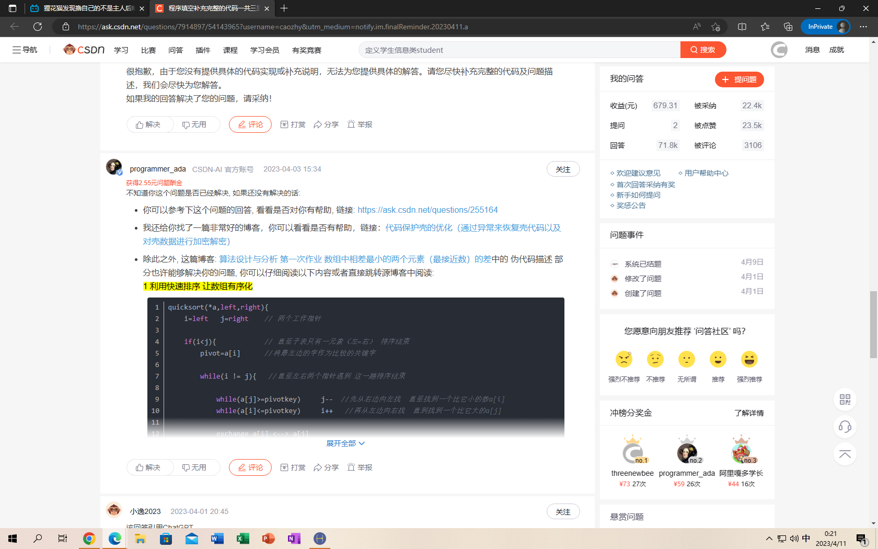
Task: Click the browser refresh icon
Action: click(x=38, y=27)
